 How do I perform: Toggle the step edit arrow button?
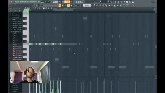pos(63,5)
